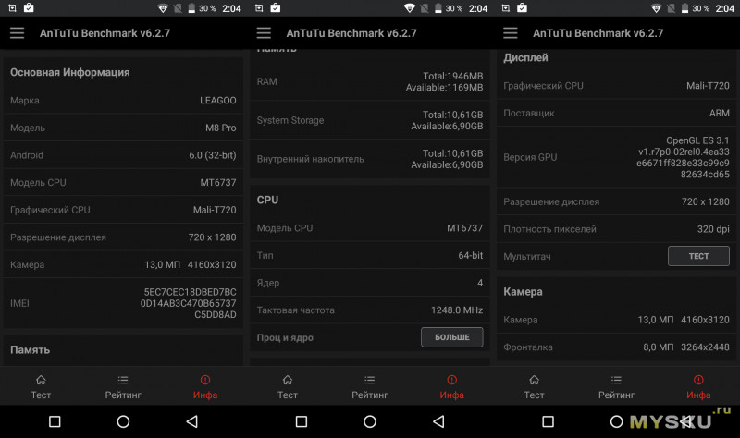Tap the clipboard notification icon, middle status bar
Image resolution: width=740 pixels, height=438 pixels.
[276, 7]
